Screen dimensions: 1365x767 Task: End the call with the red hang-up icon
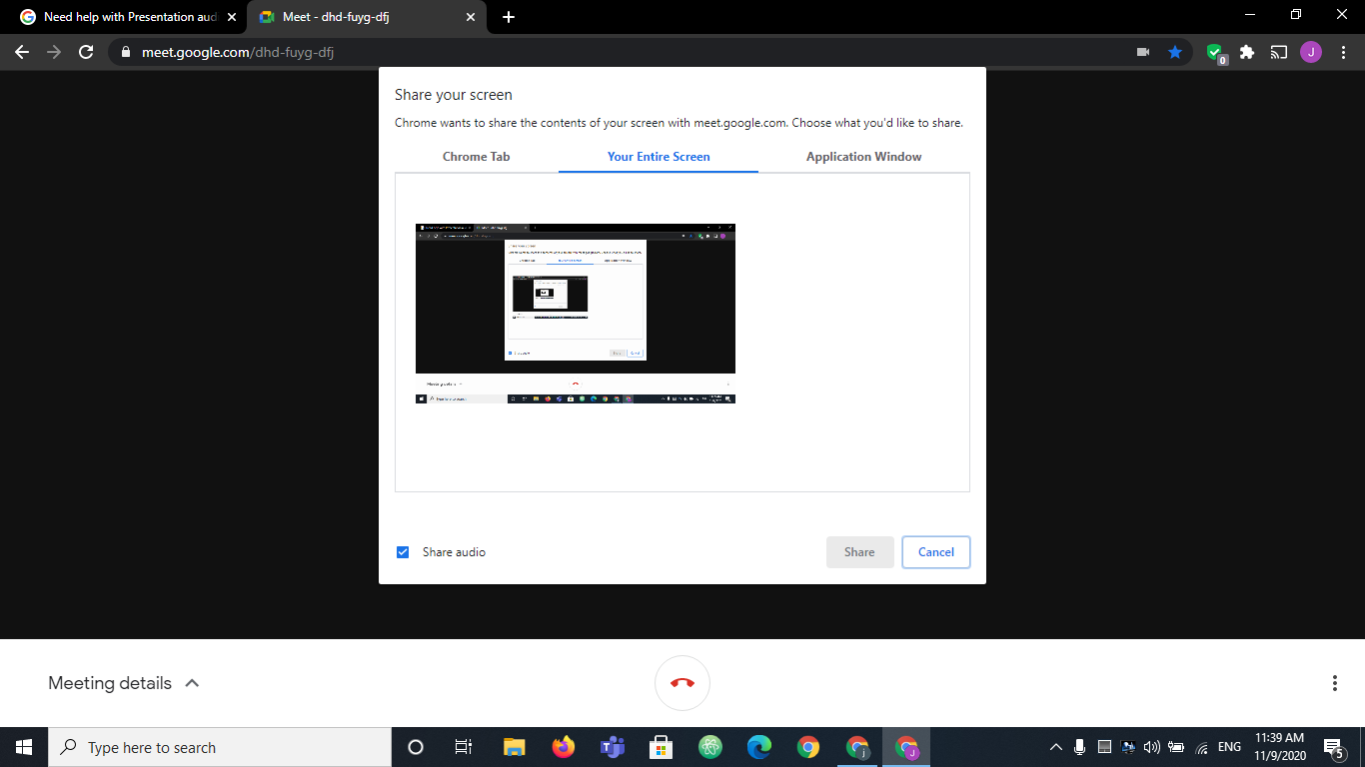coord(682,683)
